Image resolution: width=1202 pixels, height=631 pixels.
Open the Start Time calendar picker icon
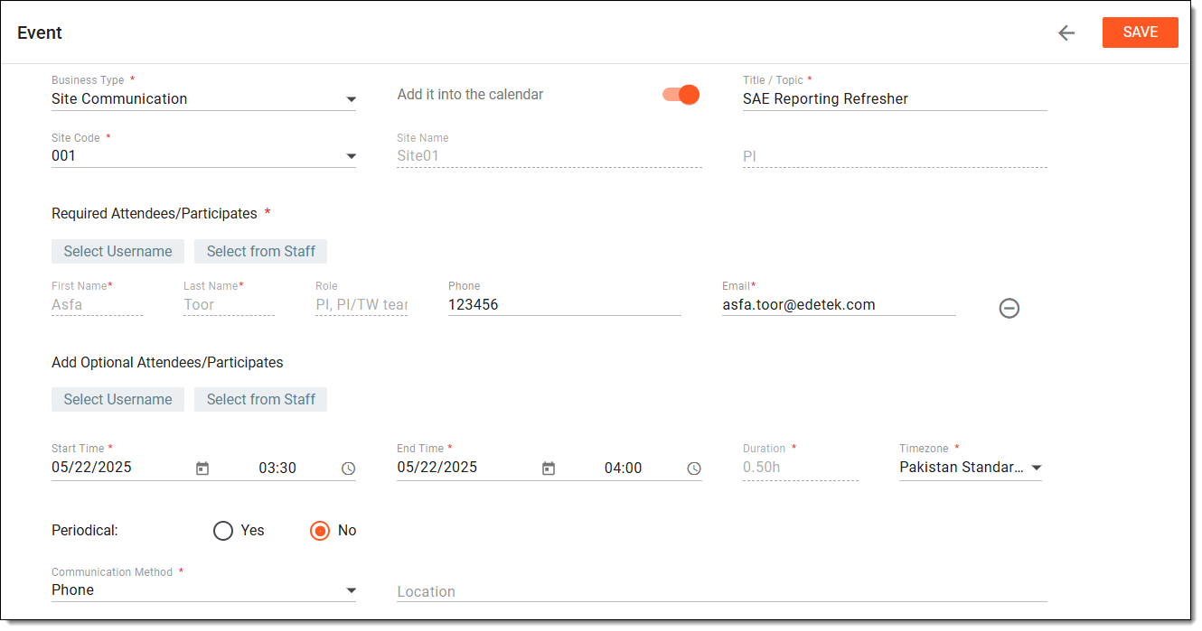tap(202, 469)
